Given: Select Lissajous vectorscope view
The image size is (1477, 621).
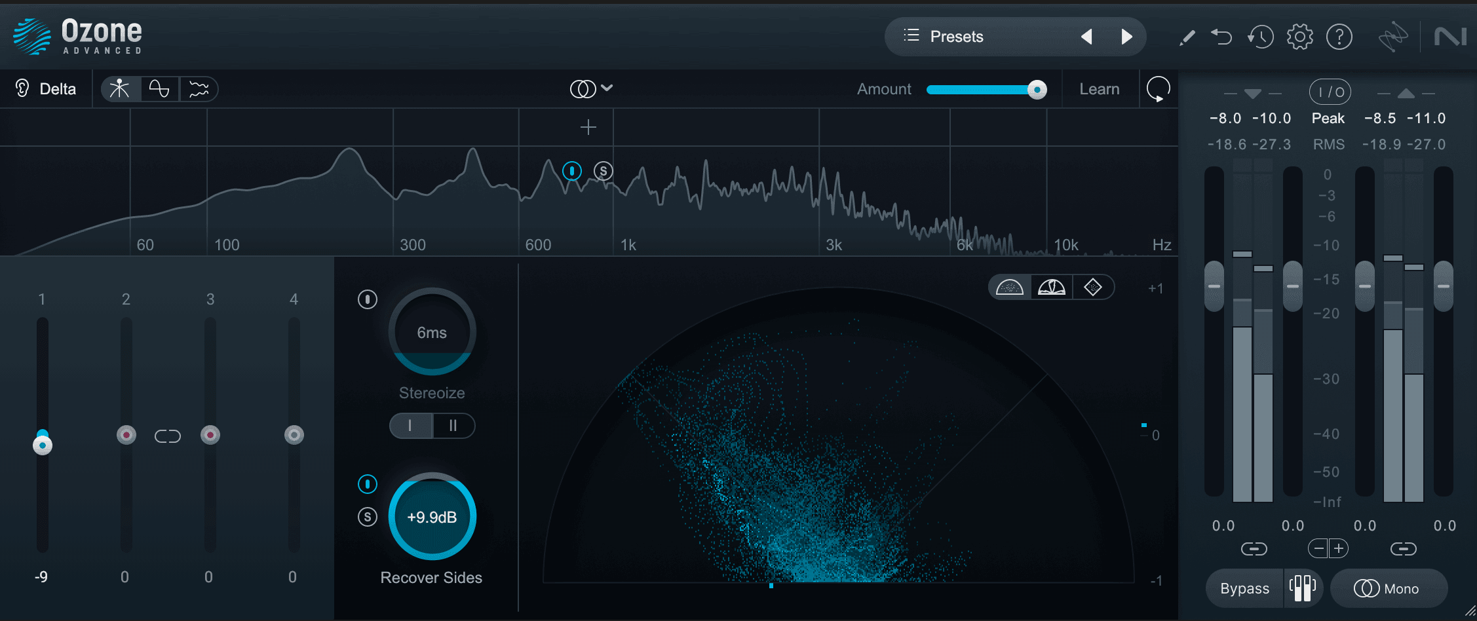Looking at the screenshot, I should 1093,287.
